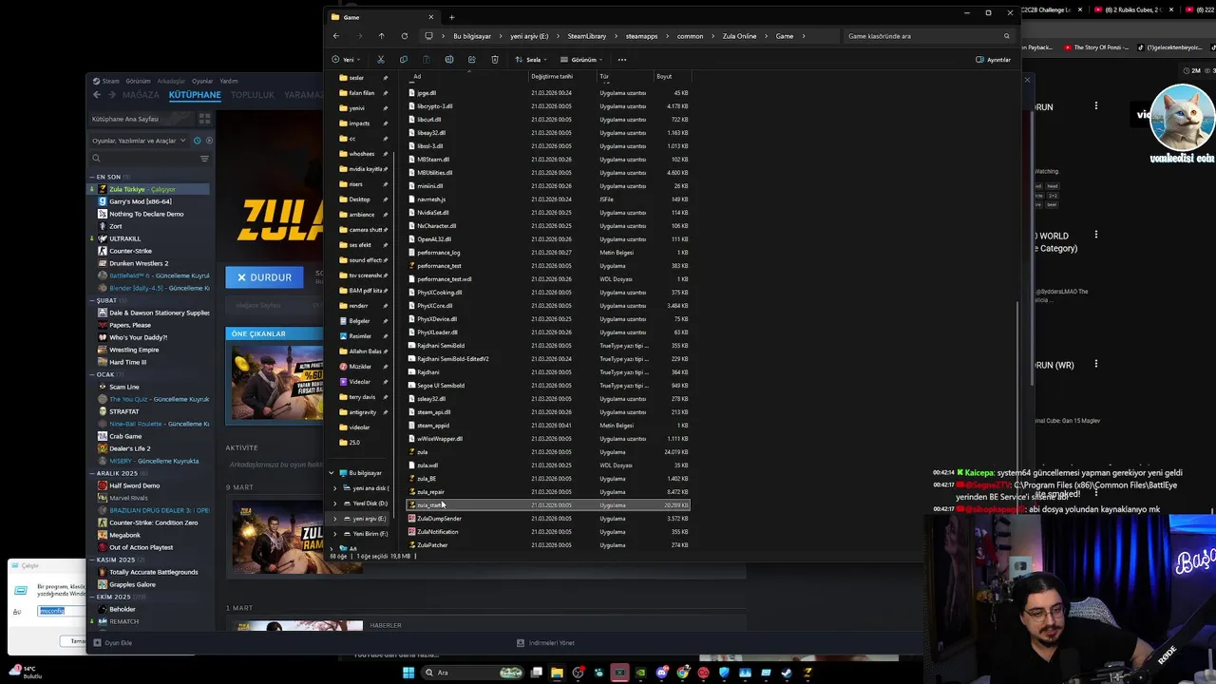Toggle the Ayrıntılar details pane
This screenshot has height=684, width=1216.
[x=993, y=60]
